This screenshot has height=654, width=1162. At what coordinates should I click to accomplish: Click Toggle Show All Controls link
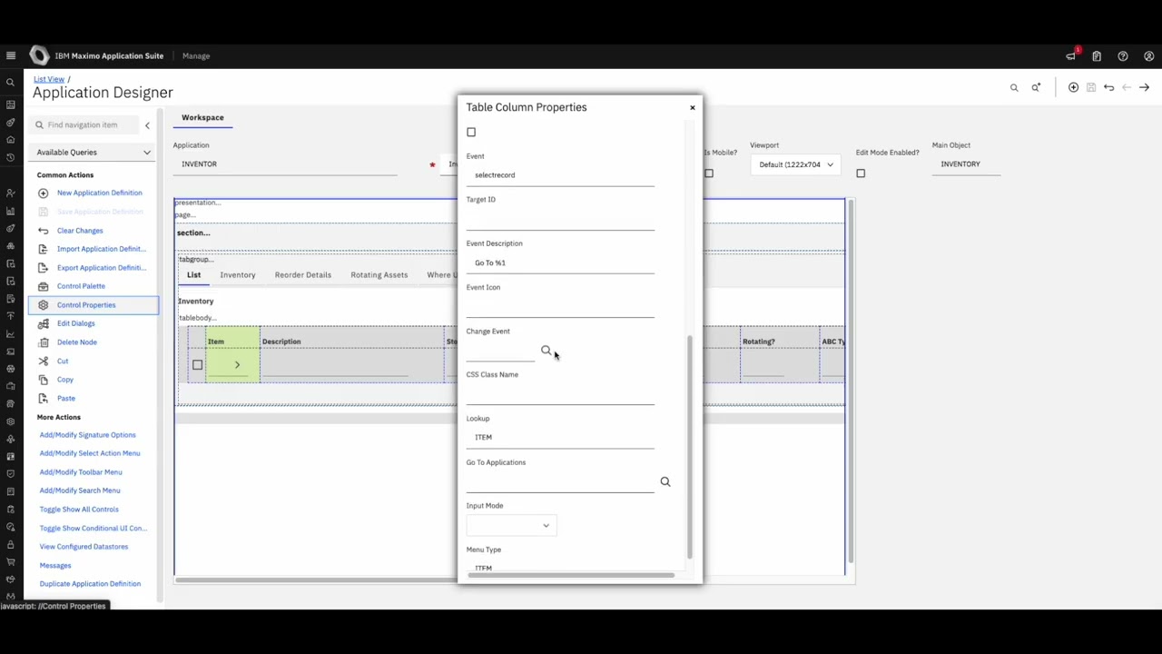(x=79, y=510)
